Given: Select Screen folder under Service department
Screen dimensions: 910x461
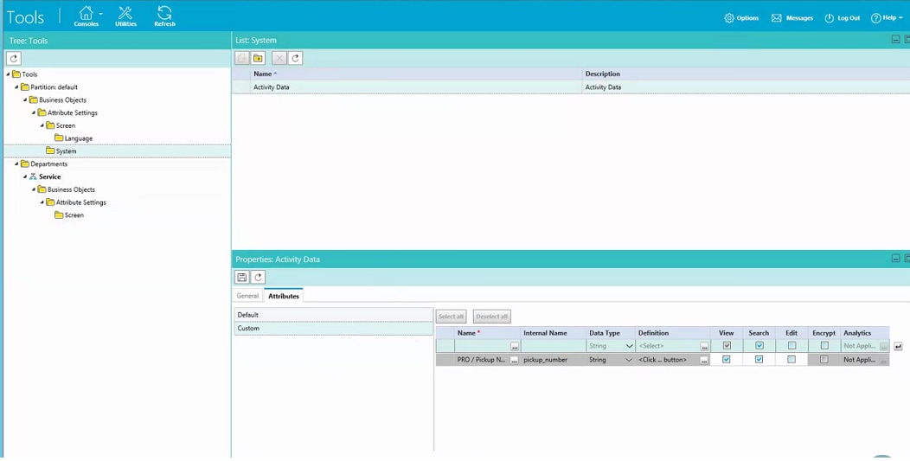Looking at the screenshot, I should pos(69,214).
